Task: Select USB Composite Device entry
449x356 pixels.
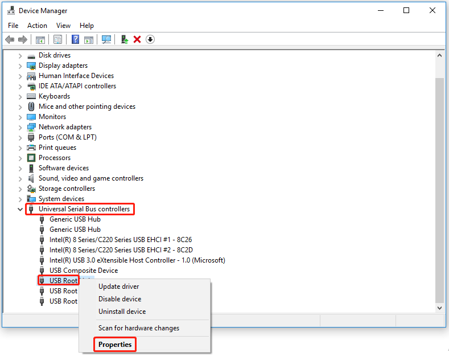Action: [84, 271]
